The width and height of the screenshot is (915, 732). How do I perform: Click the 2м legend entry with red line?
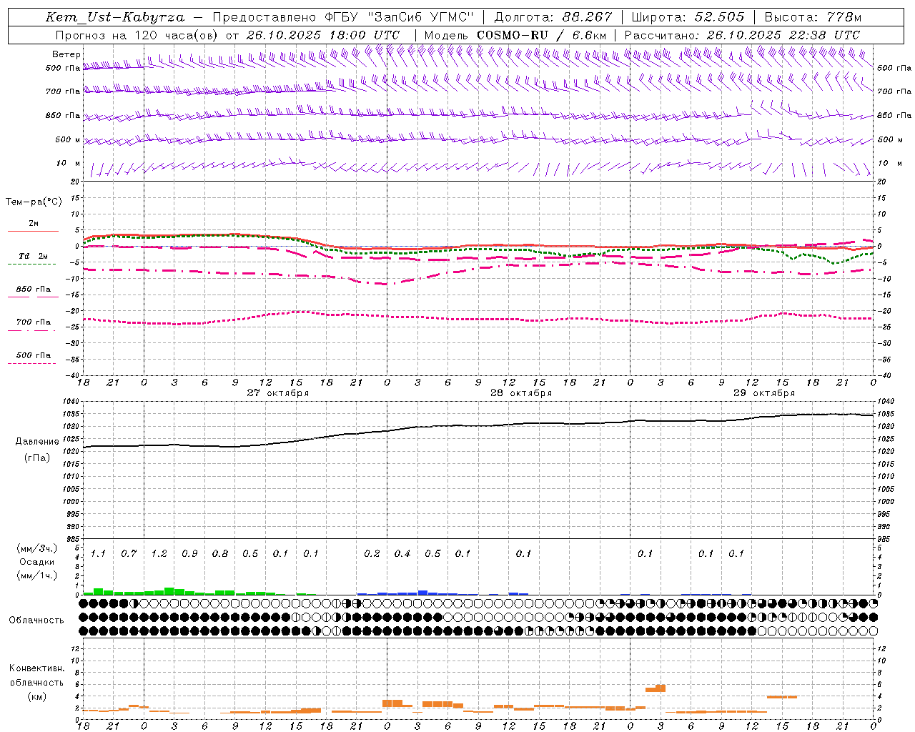click(x=33, y=226)
